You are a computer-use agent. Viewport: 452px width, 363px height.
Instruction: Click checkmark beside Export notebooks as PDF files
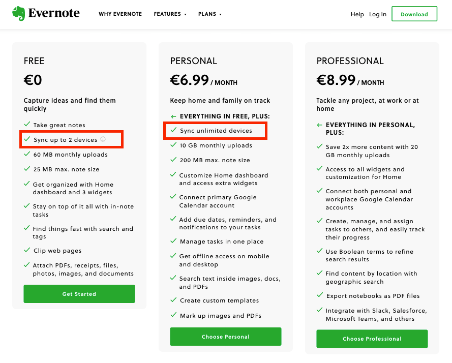pyautogui.click(x=319, y=295)
